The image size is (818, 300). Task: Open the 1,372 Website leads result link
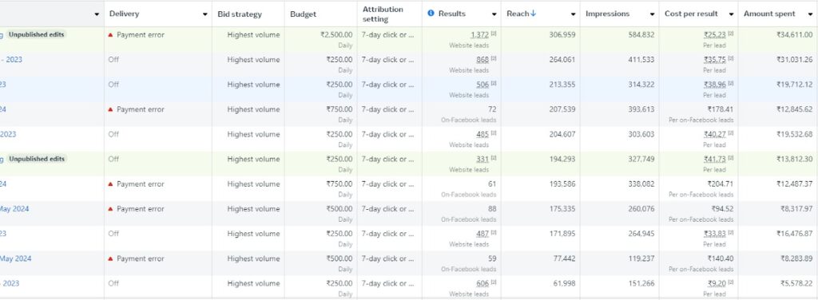tap(479, 35)
